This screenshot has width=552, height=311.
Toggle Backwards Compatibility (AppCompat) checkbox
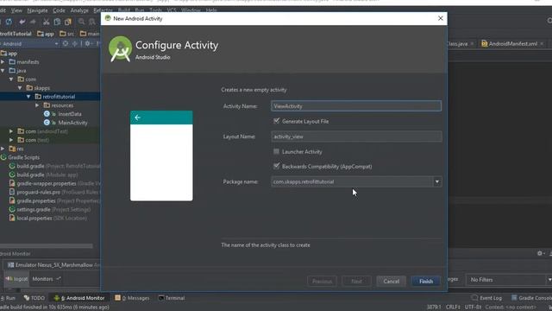tap(276, 166)
